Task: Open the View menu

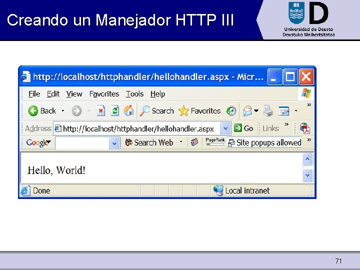Action: point(74,94)
